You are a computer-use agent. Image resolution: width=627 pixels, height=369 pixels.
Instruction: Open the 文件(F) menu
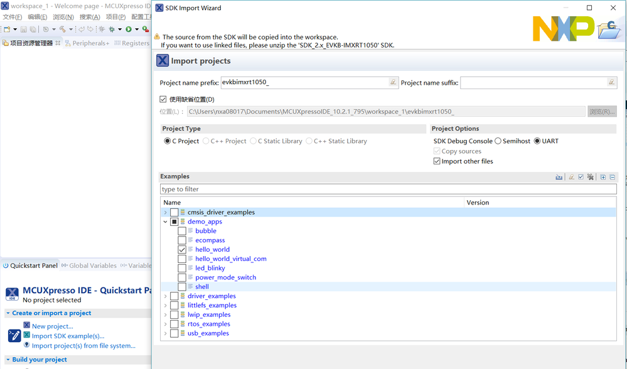(x=13, y=17)
